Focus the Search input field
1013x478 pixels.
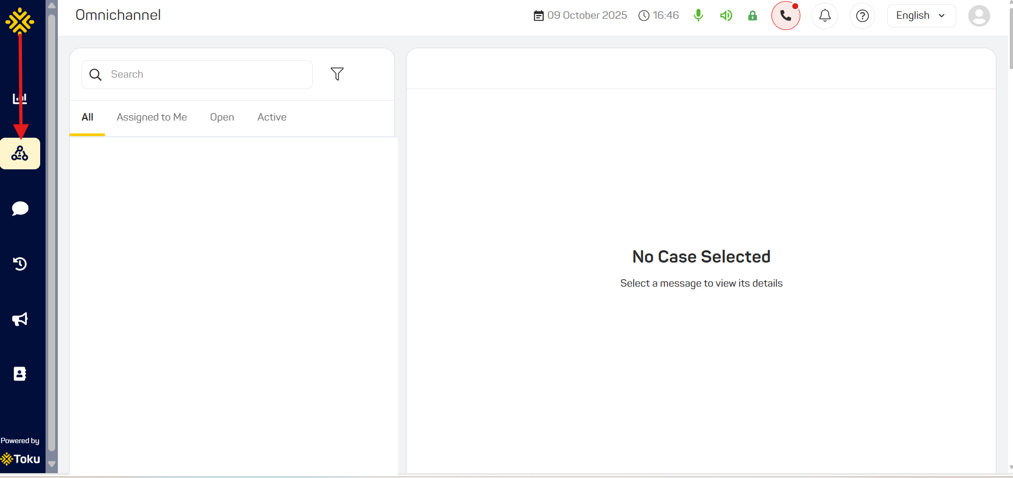tap(197, 74)
